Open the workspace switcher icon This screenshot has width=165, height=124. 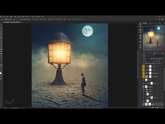click(162, 19)
